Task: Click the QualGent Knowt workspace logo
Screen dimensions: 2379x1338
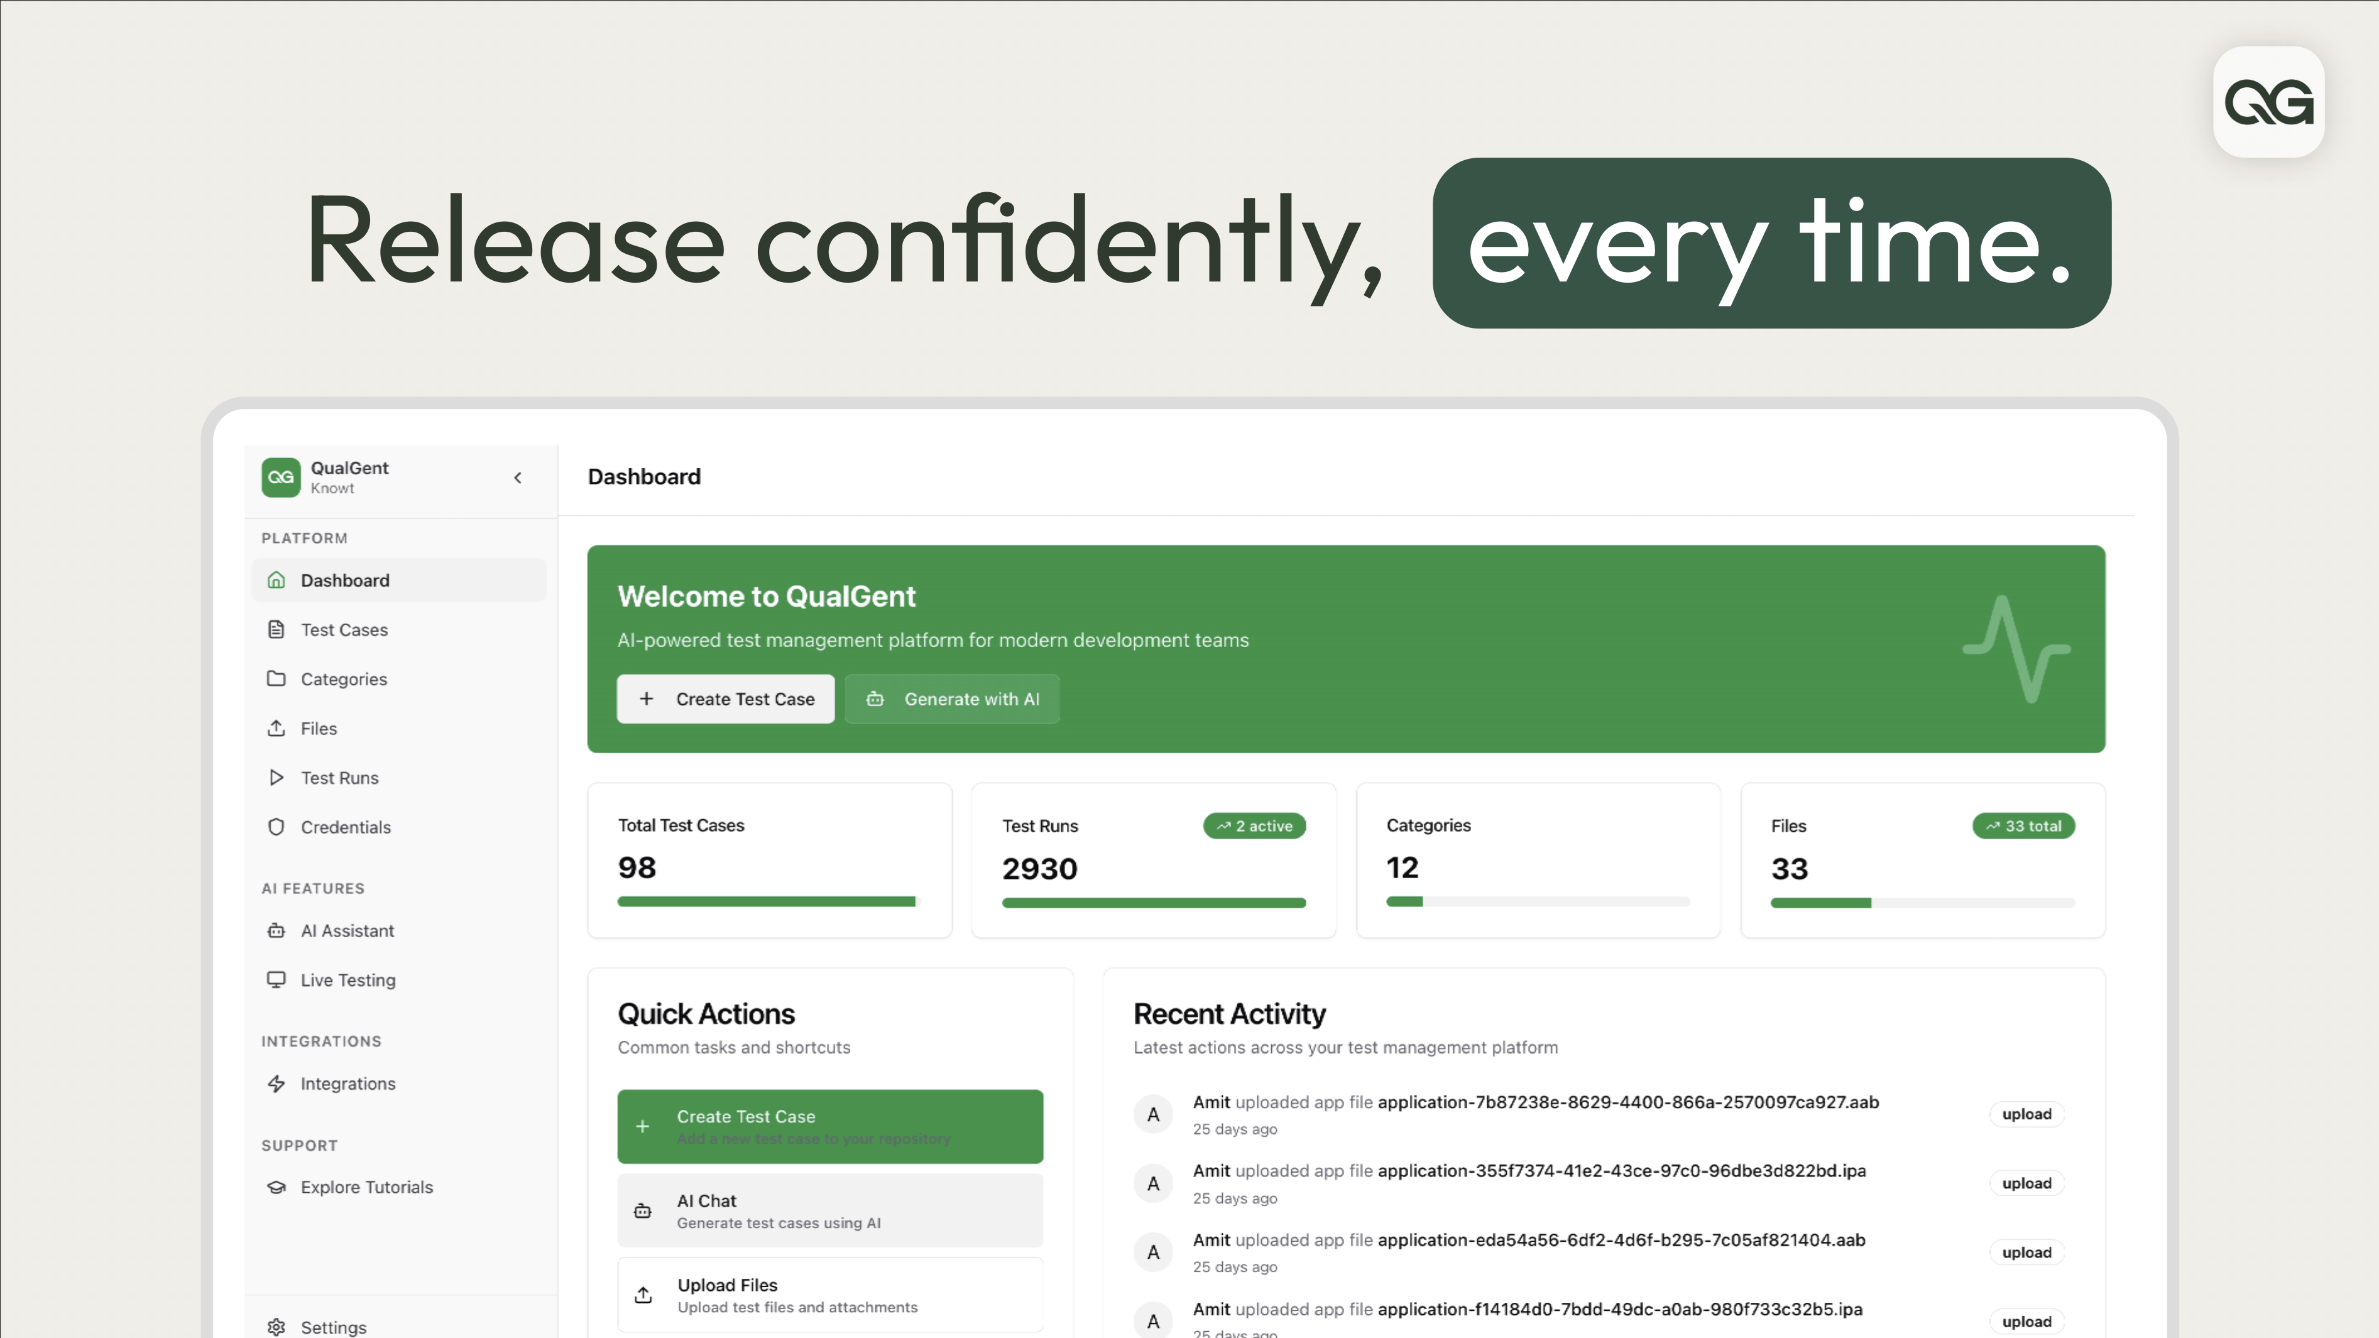Action: point(281,477)
